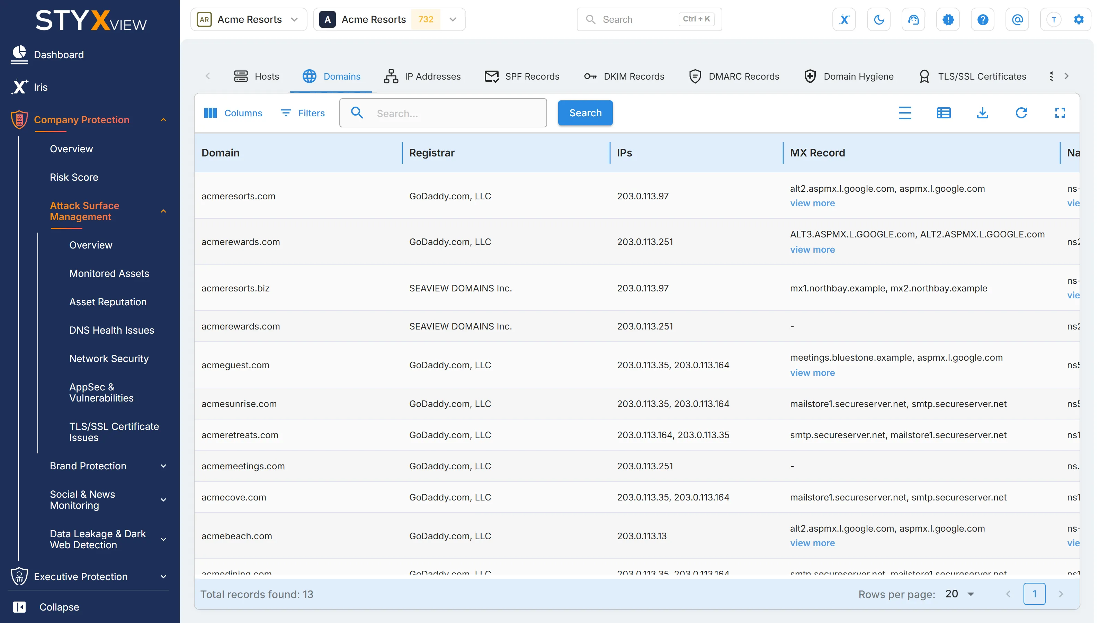1108x623 pixels.
Task: Click view more for acmeguest.com MX record
Action: tap(812, 372)
